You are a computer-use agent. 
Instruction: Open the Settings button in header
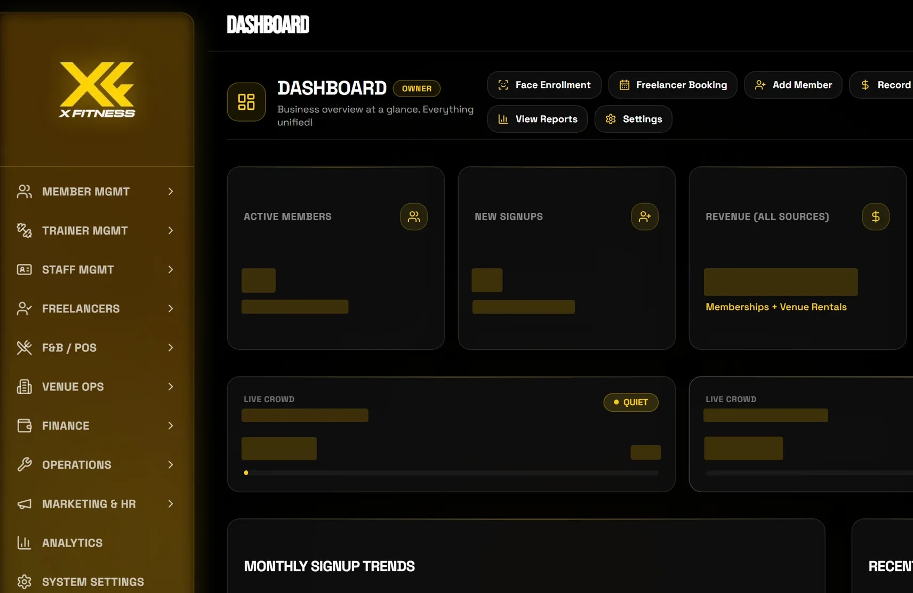(633, 119)
